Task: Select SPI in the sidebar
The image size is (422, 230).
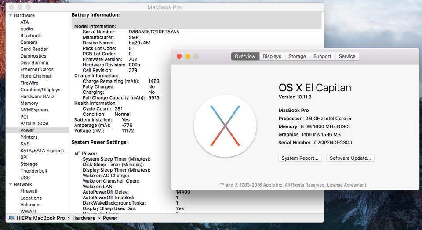Action: coord(24,157)
